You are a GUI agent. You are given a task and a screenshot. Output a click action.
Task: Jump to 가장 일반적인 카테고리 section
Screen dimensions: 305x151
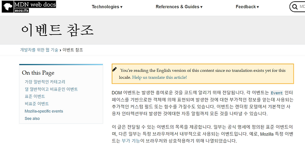[x=45, y=82]
